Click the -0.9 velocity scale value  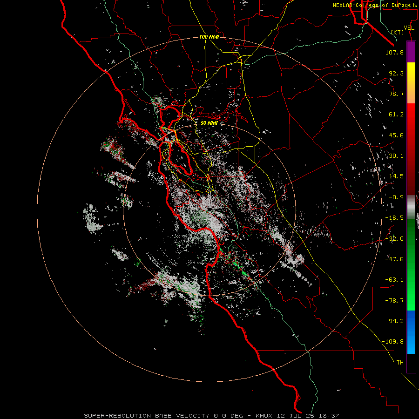point(396,197)
